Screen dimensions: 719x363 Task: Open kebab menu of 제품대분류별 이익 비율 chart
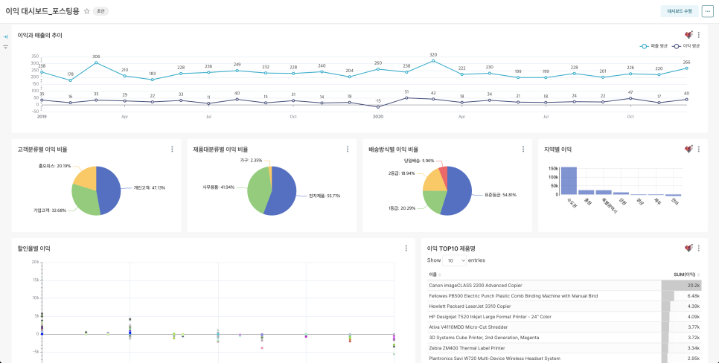[348, 149]
